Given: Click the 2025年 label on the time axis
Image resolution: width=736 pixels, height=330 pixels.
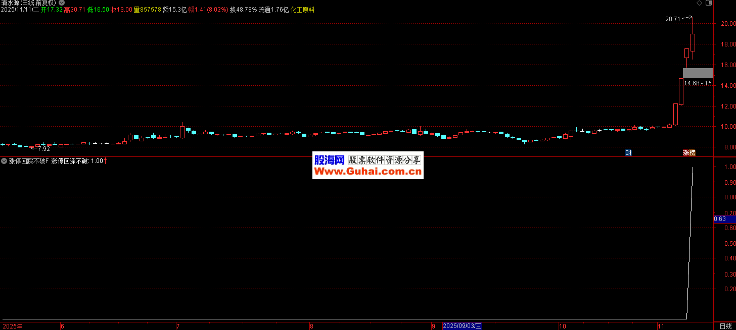Looking at the screenshot, I should tap(12, 326).
